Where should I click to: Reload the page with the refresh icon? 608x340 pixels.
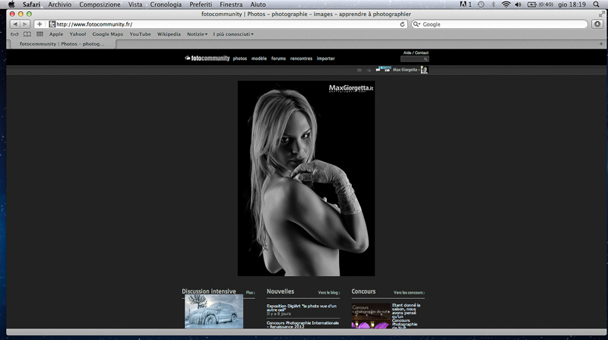[x=402, y=24]
